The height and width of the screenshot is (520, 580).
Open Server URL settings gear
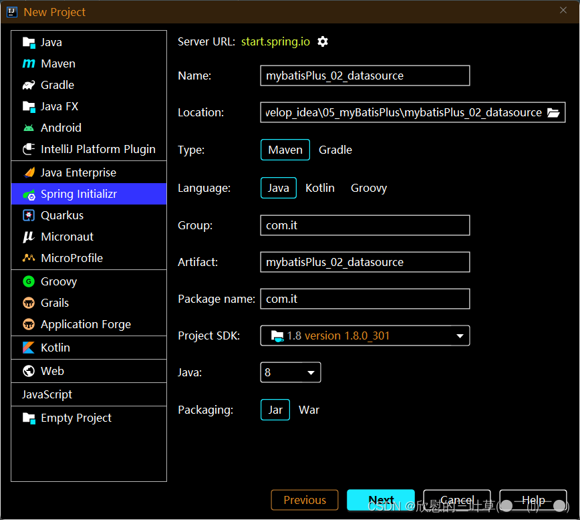[323, 41]
